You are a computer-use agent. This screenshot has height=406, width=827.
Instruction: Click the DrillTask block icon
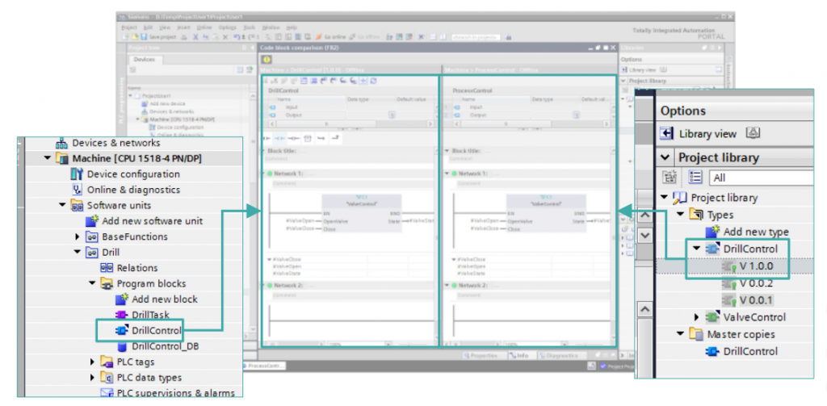pyautogui.click(x=121, y=316)
